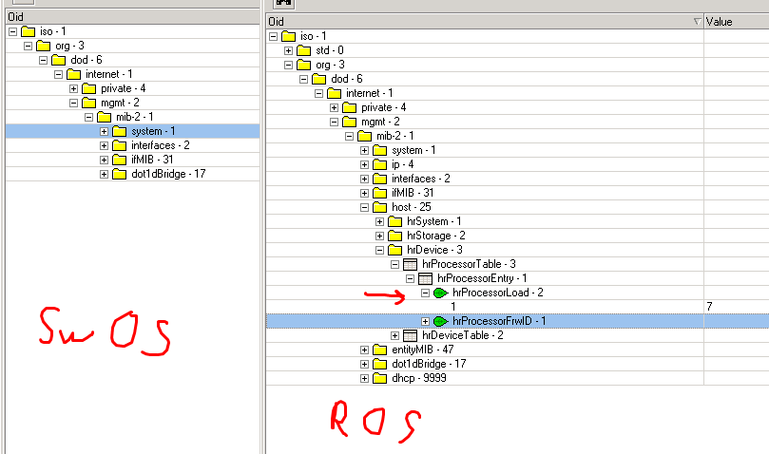
Task: Click std folder icon in right tree
Action: pos(303,51)
